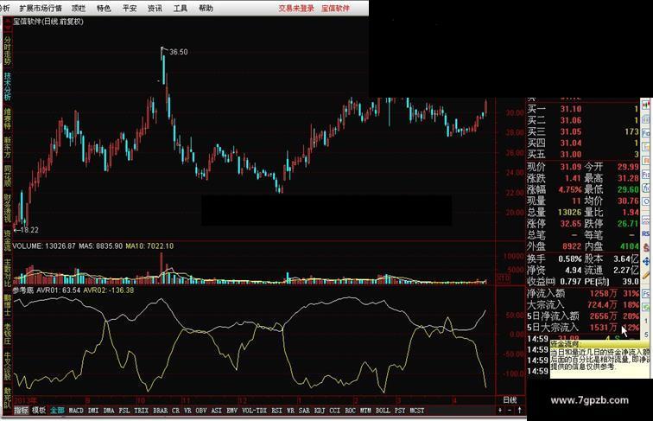Apply the BRAR indicator
The image size is (653, 421).
pyautogui.click(x=161, y=411)
